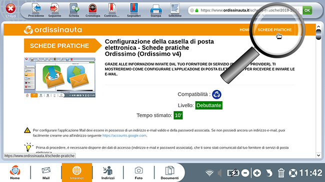
Task: Click the muted speaker volume icon
Action: click(x=219, y=173)
